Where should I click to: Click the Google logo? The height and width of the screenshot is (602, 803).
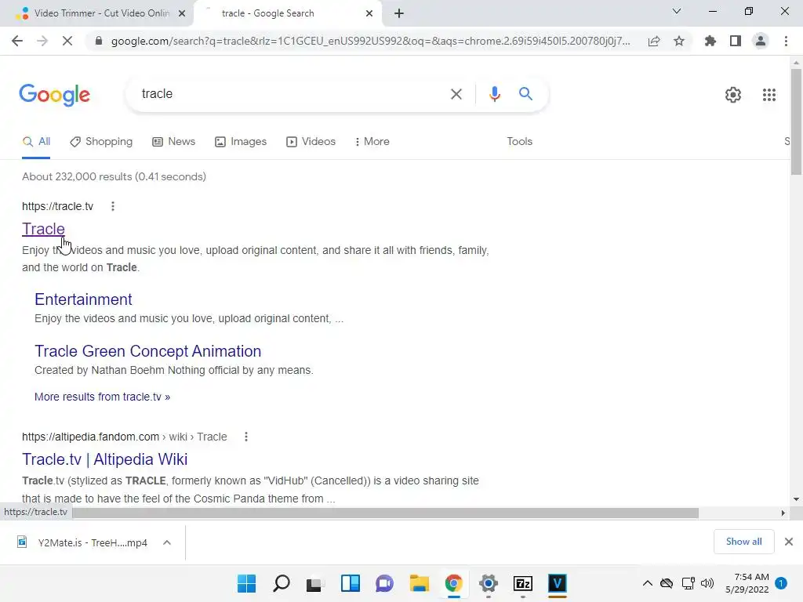tap(55, 95)
